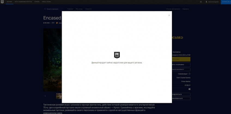Open the Корзина cart link
The width and height of the screenshot is (231, 114).
point(186,9)
